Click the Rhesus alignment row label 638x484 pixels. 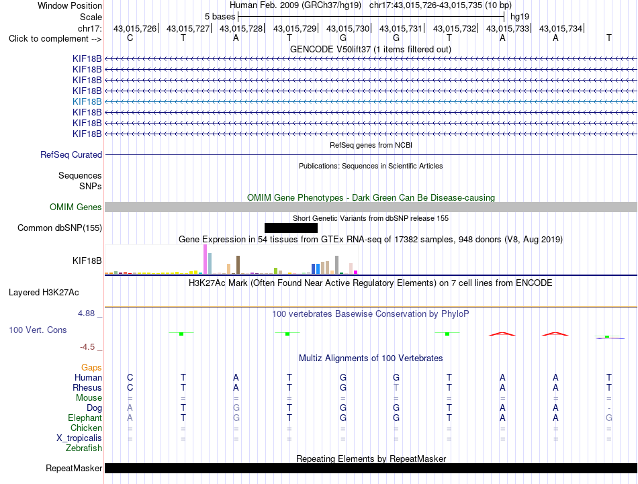[x=87, y=387]
